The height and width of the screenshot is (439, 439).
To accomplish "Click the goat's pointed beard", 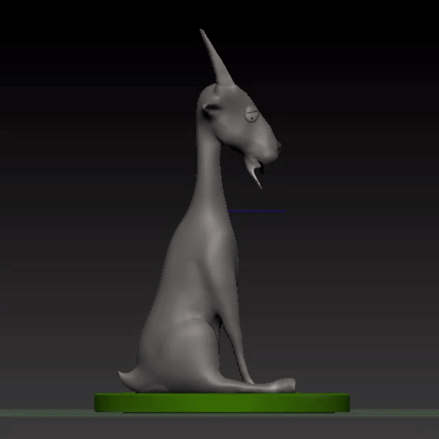I will point(254,172).
